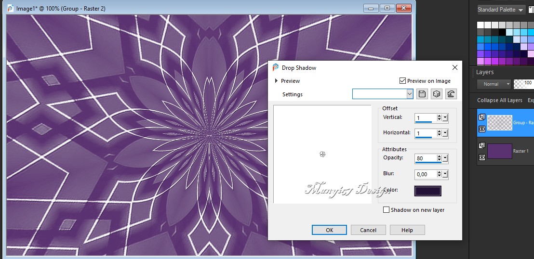This screenshot has width=534, height=259.
Task: Open the Blur slider dropdown arrow
Action: 445,174
